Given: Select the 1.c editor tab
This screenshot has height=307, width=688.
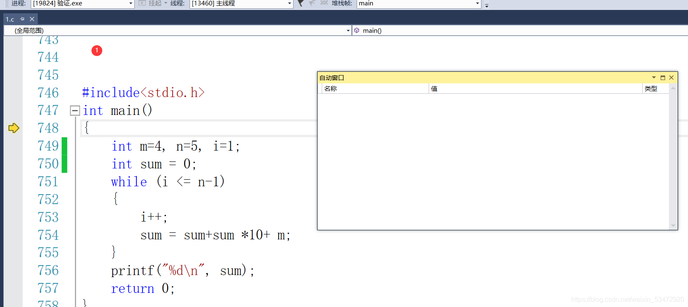Looking at the screenshot, I should (10, 19).
